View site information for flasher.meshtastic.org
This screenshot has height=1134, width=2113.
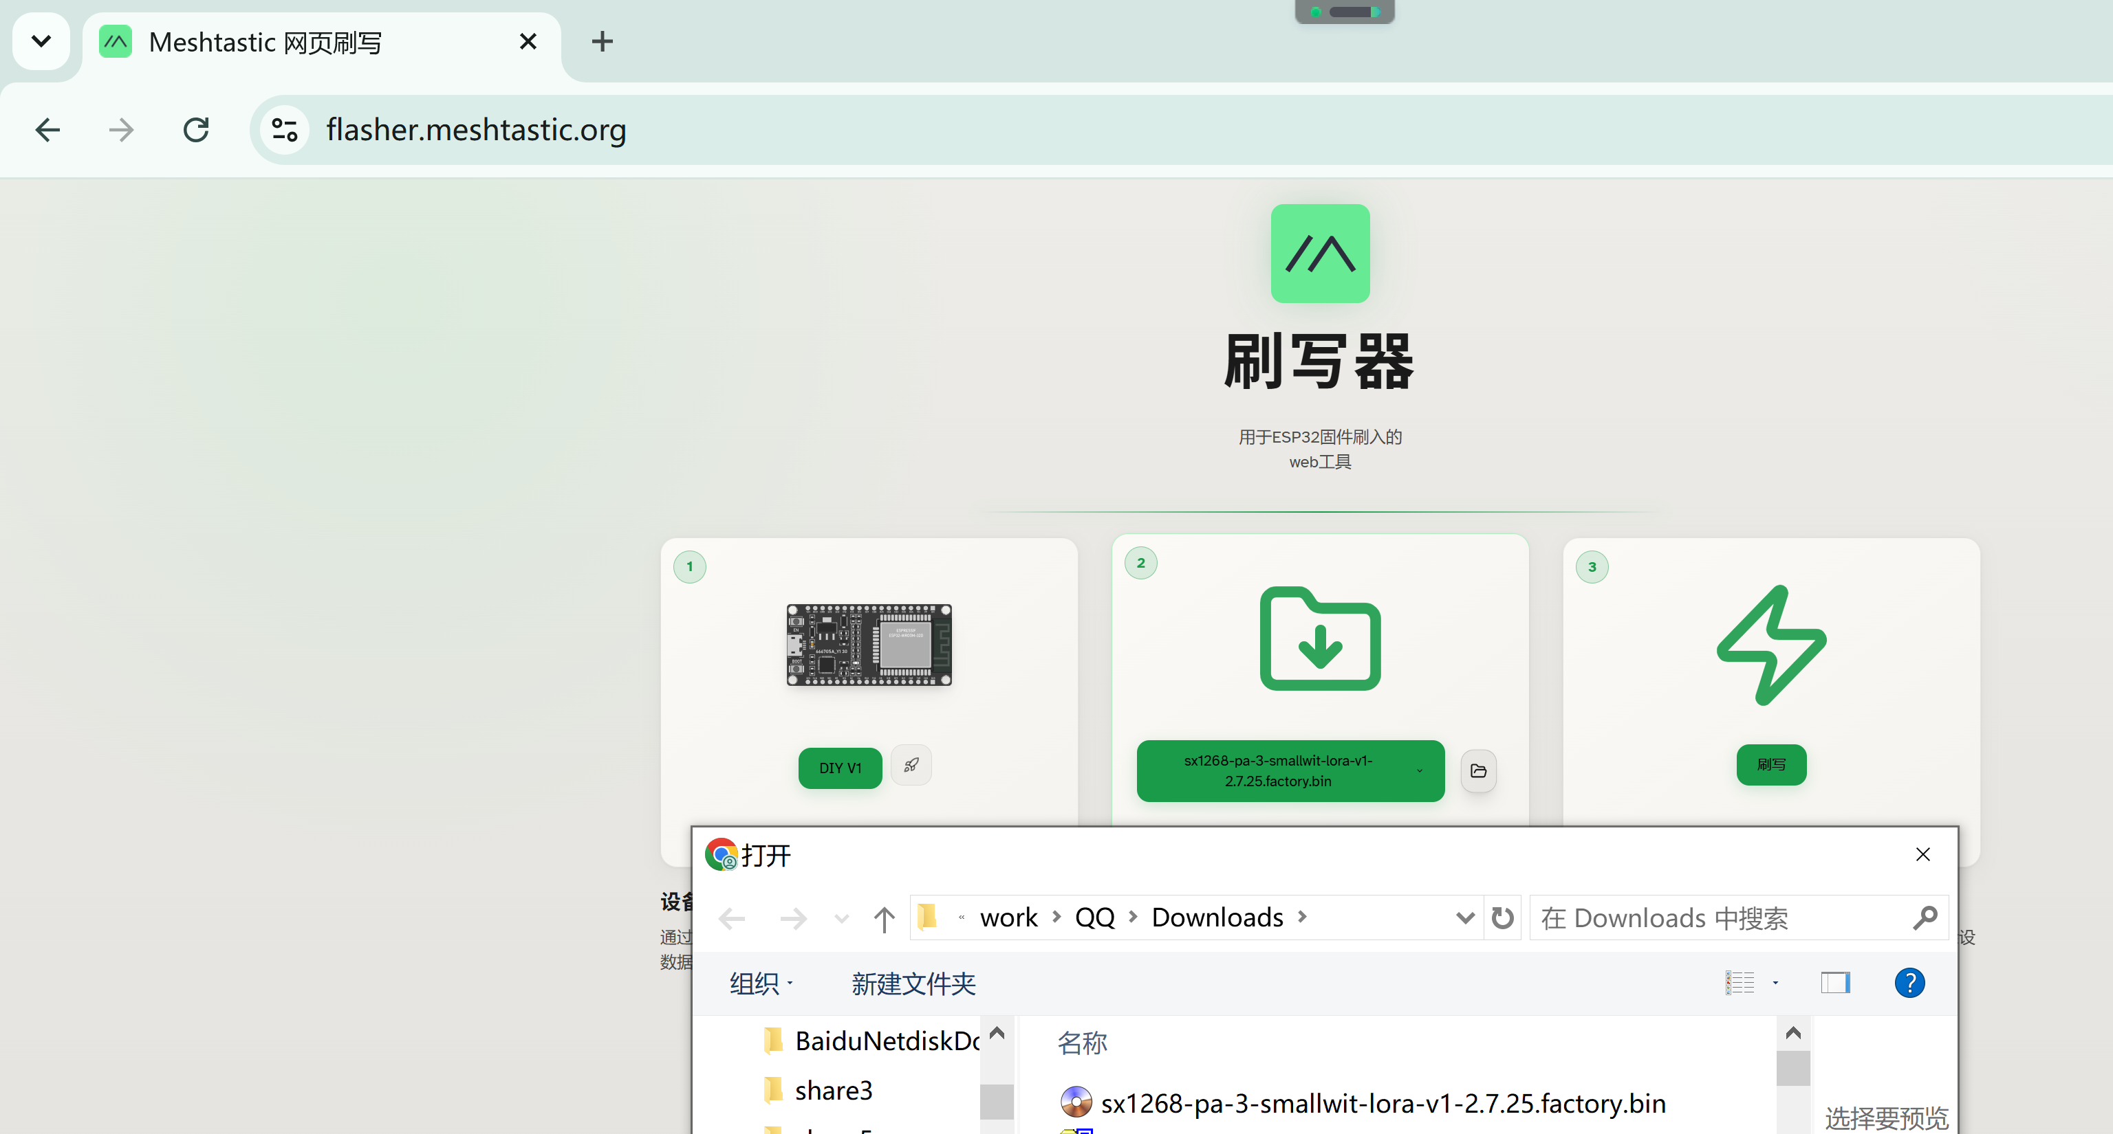coord(285,129)
